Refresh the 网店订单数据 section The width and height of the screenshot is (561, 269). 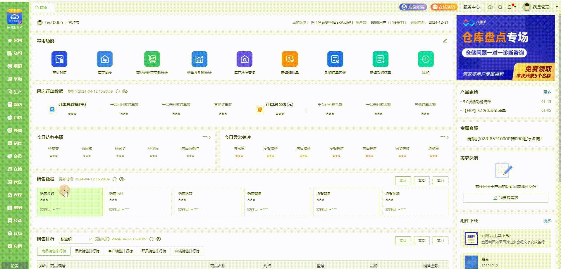point(118,92)
